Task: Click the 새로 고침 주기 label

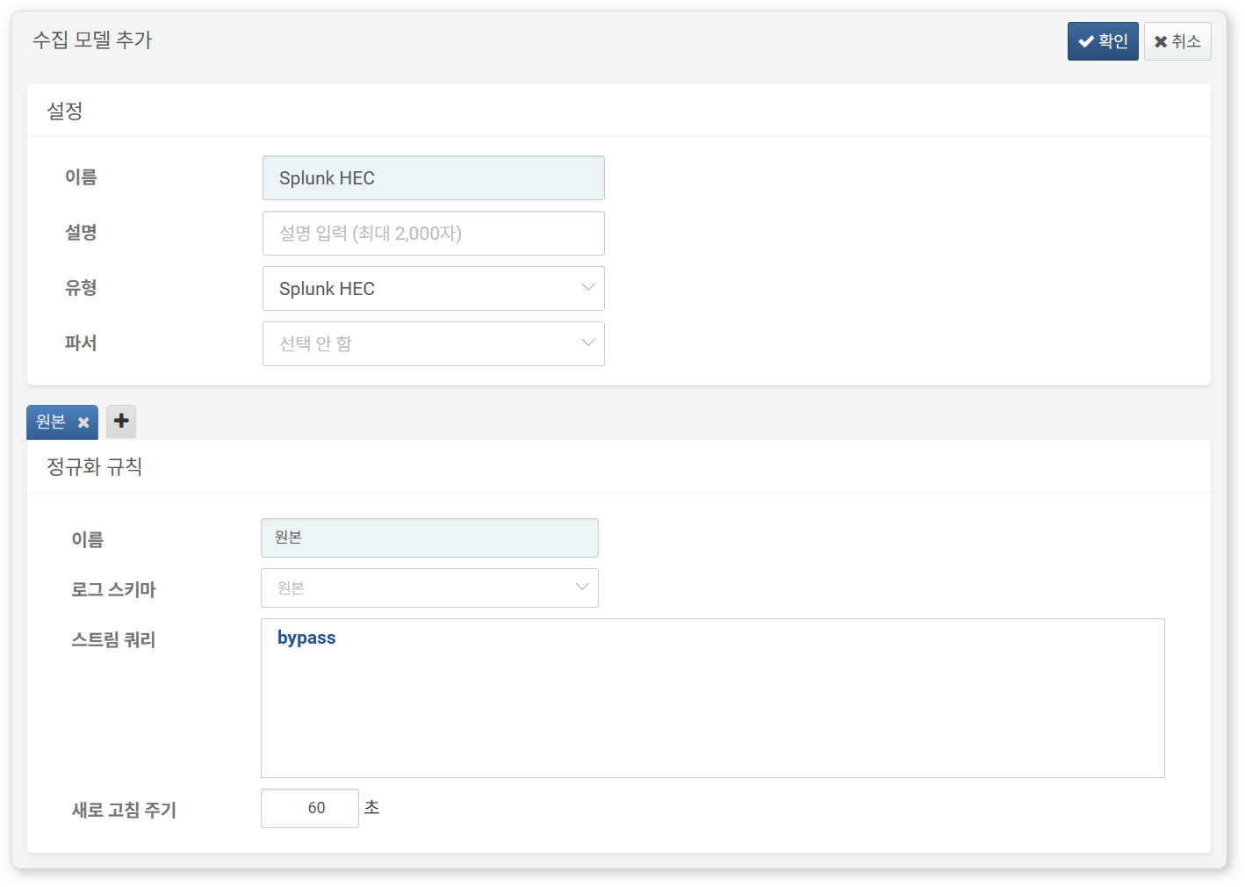Action: (x=124, y=810)
